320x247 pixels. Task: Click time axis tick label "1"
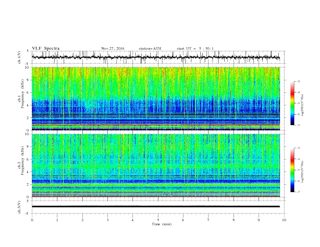click(x=57, y=220)
